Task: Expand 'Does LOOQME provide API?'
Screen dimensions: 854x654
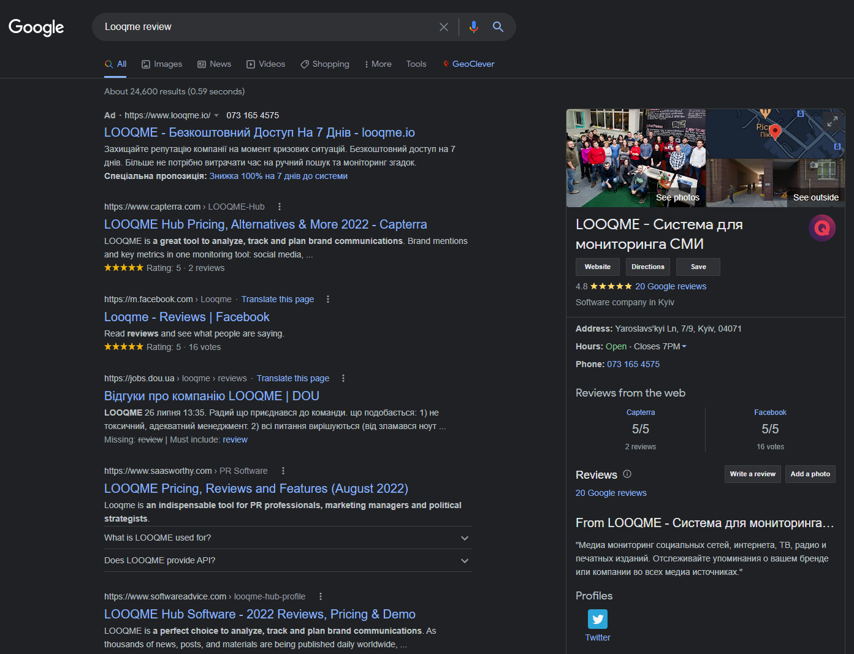Action: pos(288,560)
